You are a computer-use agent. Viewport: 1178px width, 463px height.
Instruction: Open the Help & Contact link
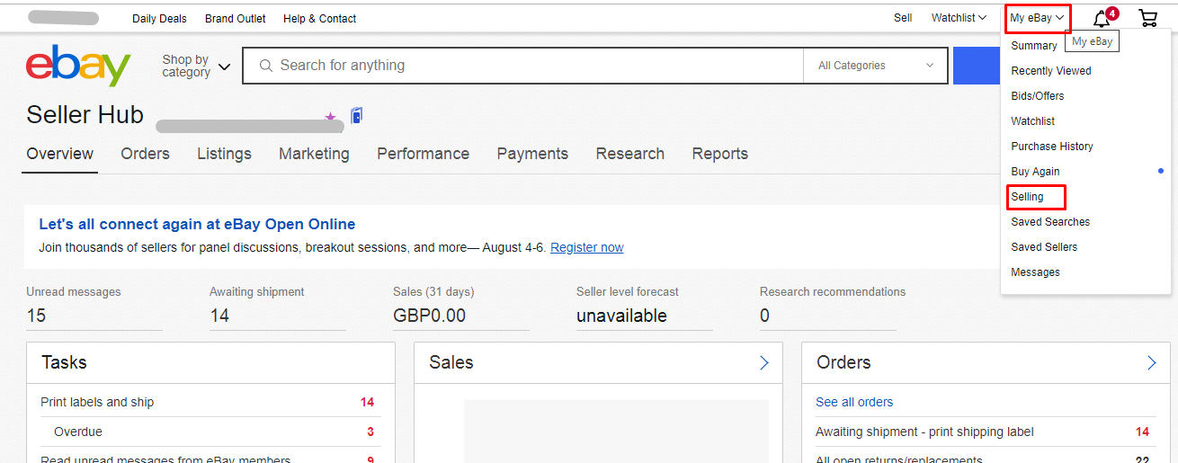[320, 18]
